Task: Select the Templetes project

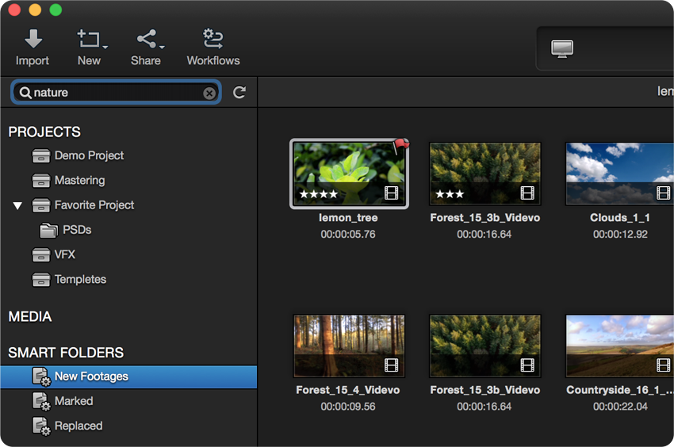Action: click(x=80, y=279)
